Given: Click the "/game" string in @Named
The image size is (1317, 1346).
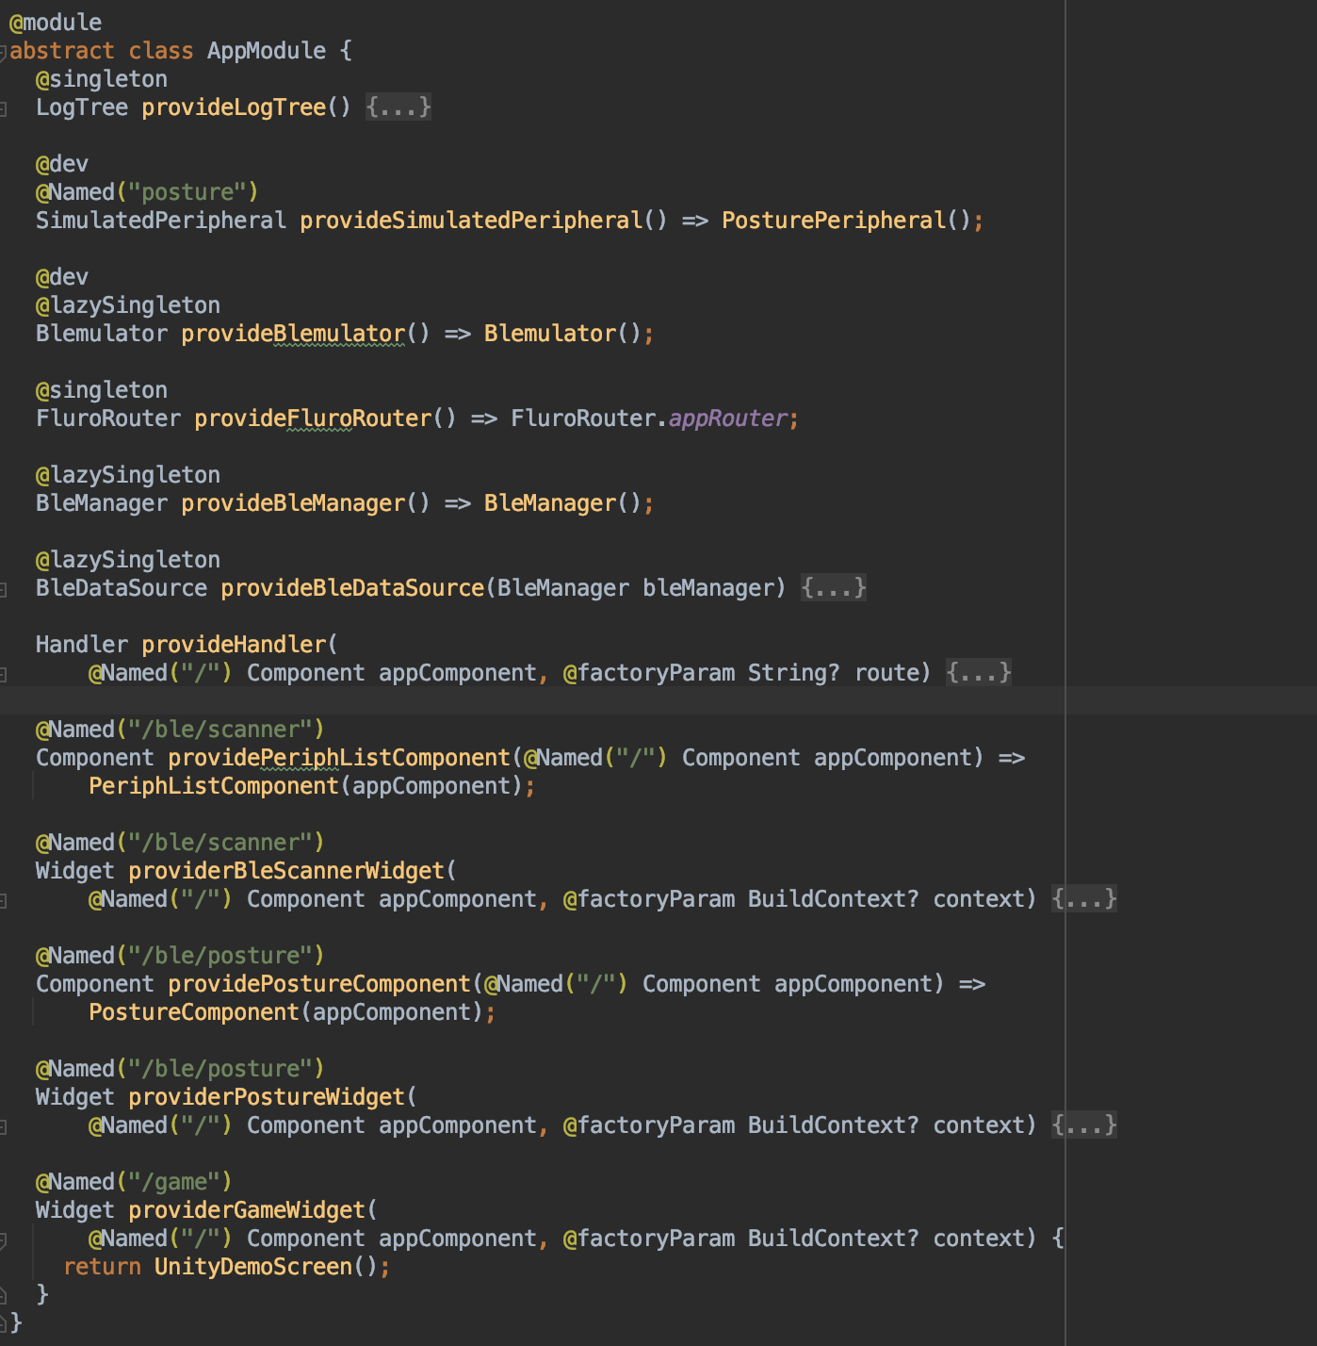Looking at the screenshot, I should (174, 1182).
